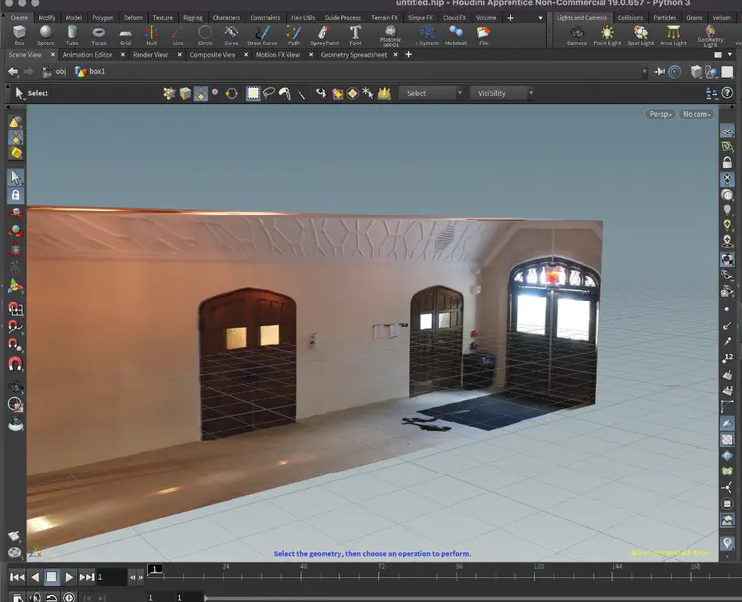This screenshot has height=602, width=742.
Task: Switch to the Render View tab
Action: pyautogui.click(x=150, y=55)
